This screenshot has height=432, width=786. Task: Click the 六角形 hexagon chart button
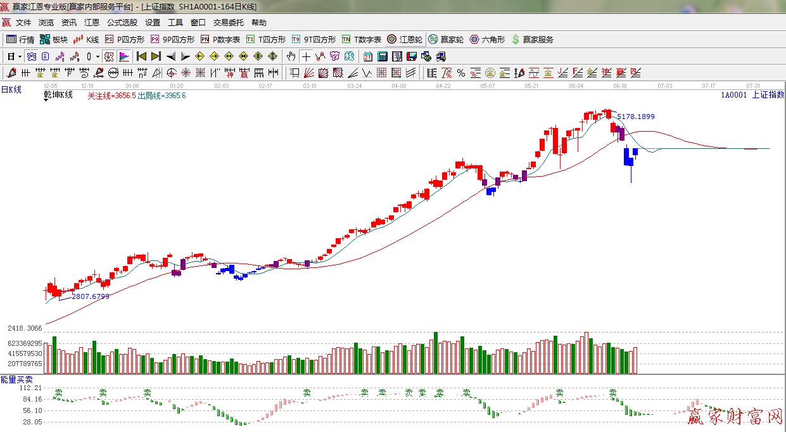pyautogui.click(x=487, y=39)
